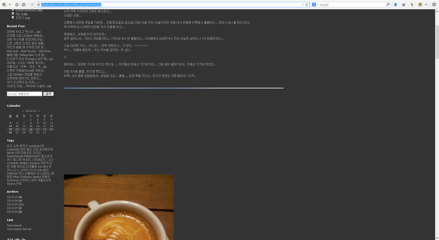This screenshot has width=439, height=240.
Task: Open the address bar history dropdown arrow
Action: pos(302,4)
